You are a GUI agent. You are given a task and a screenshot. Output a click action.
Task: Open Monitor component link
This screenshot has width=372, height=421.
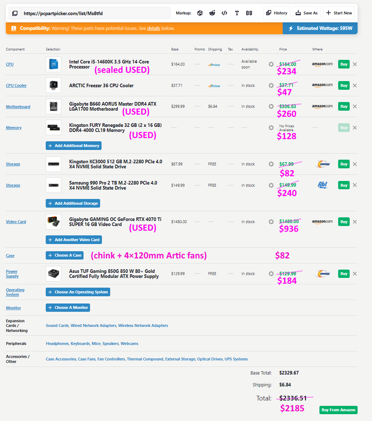13,308
